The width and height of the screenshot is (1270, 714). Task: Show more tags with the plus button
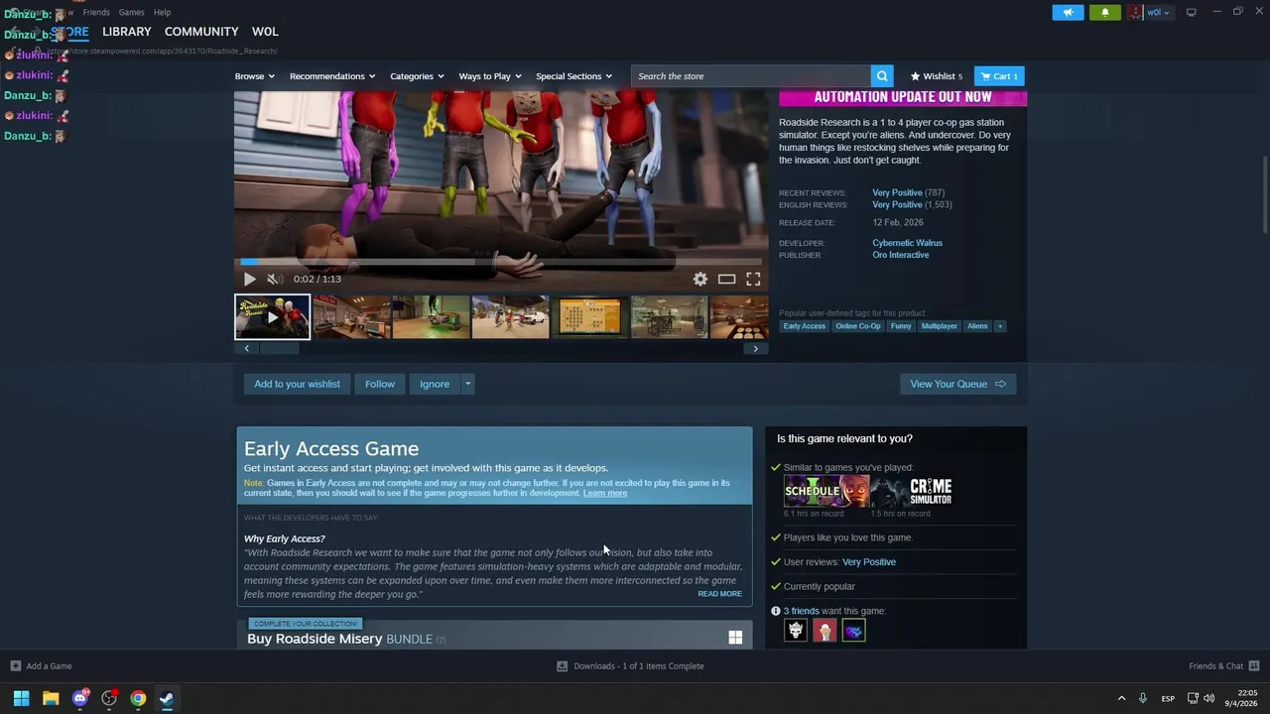point(999,326)
